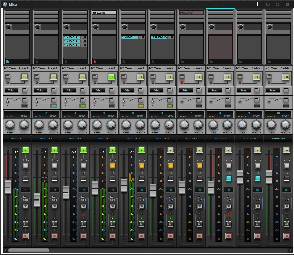Open the green Fx insert button on AUDIO 4

coord(112,77)
